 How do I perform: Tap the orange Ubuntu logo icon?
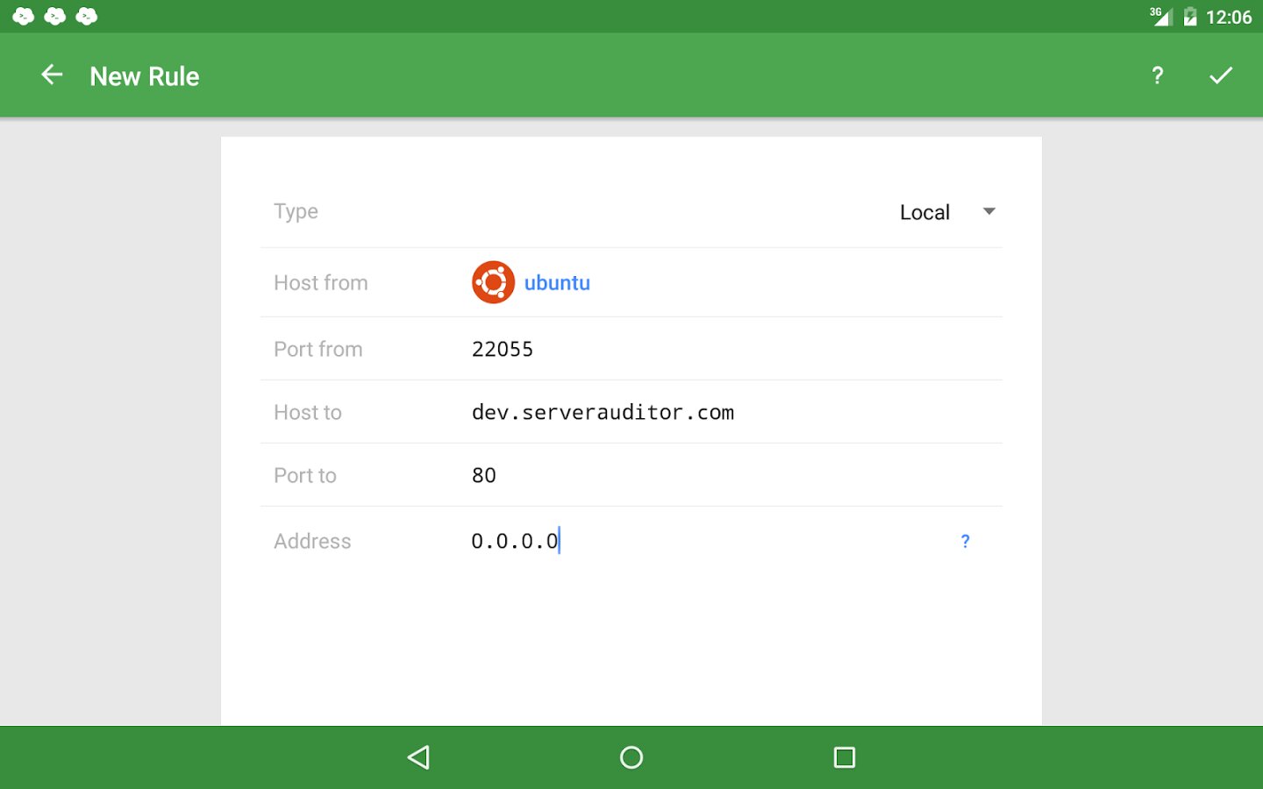pyautogui.click(x=493, y=282)
